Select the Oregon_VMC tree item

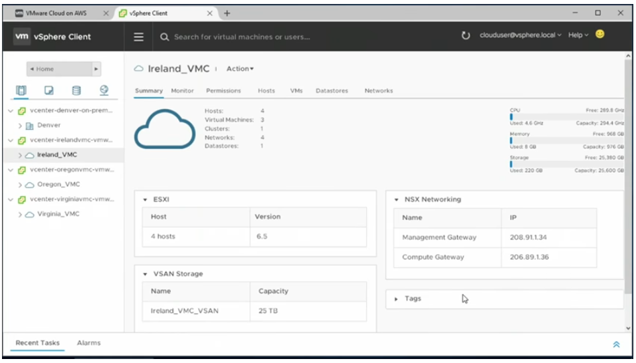(58, 185)
